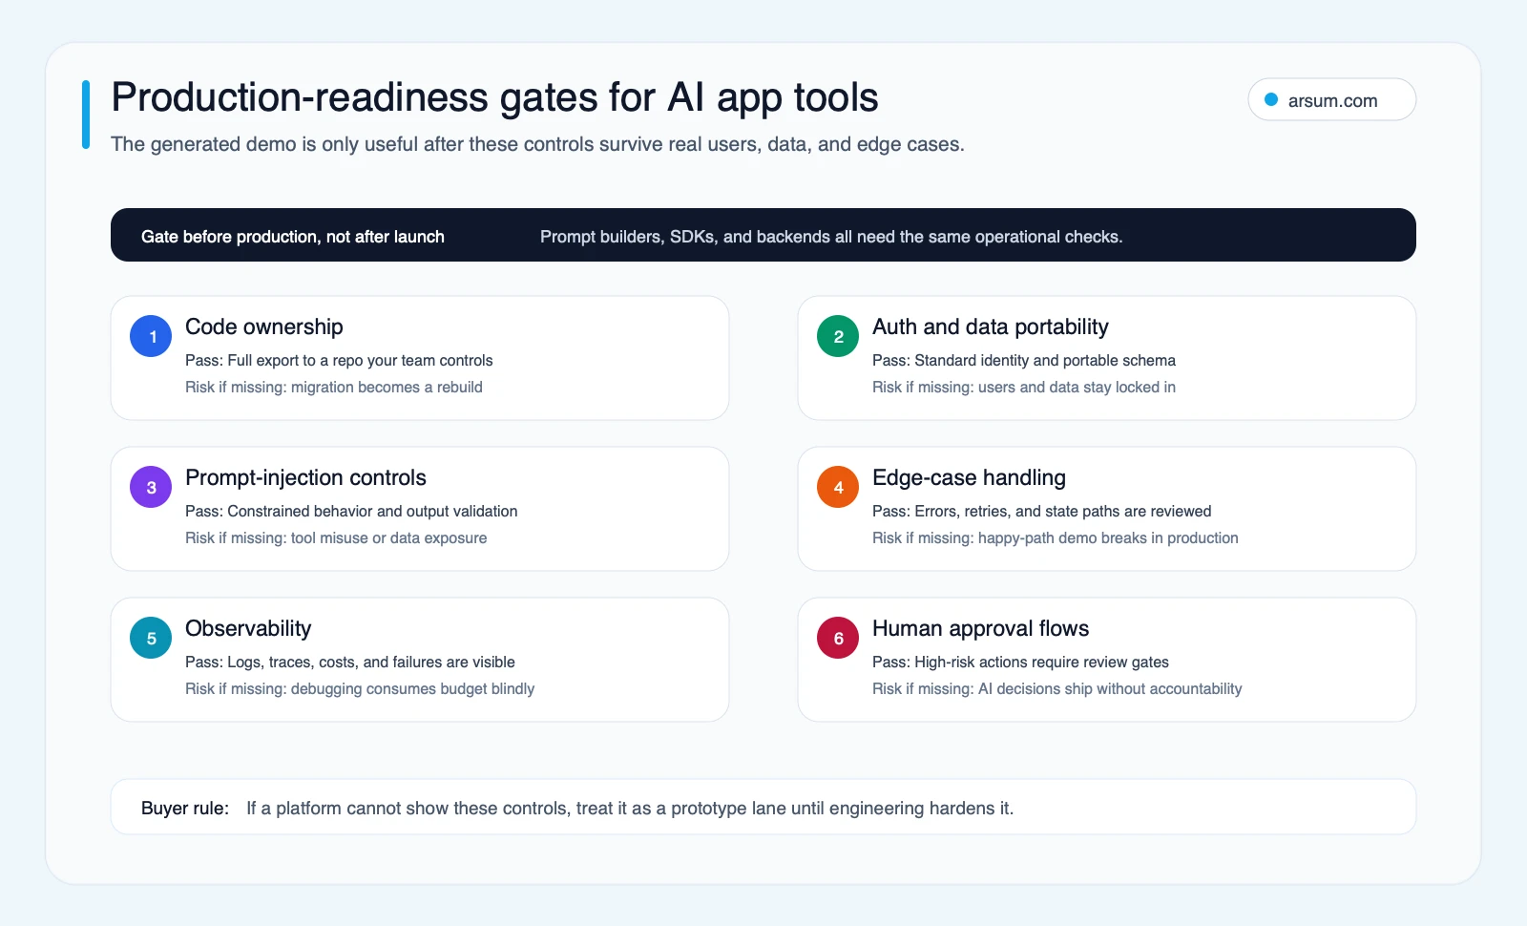The image size is (1527, 926).
Task: Select the Observability heading
Action: (x=248, y=628)
